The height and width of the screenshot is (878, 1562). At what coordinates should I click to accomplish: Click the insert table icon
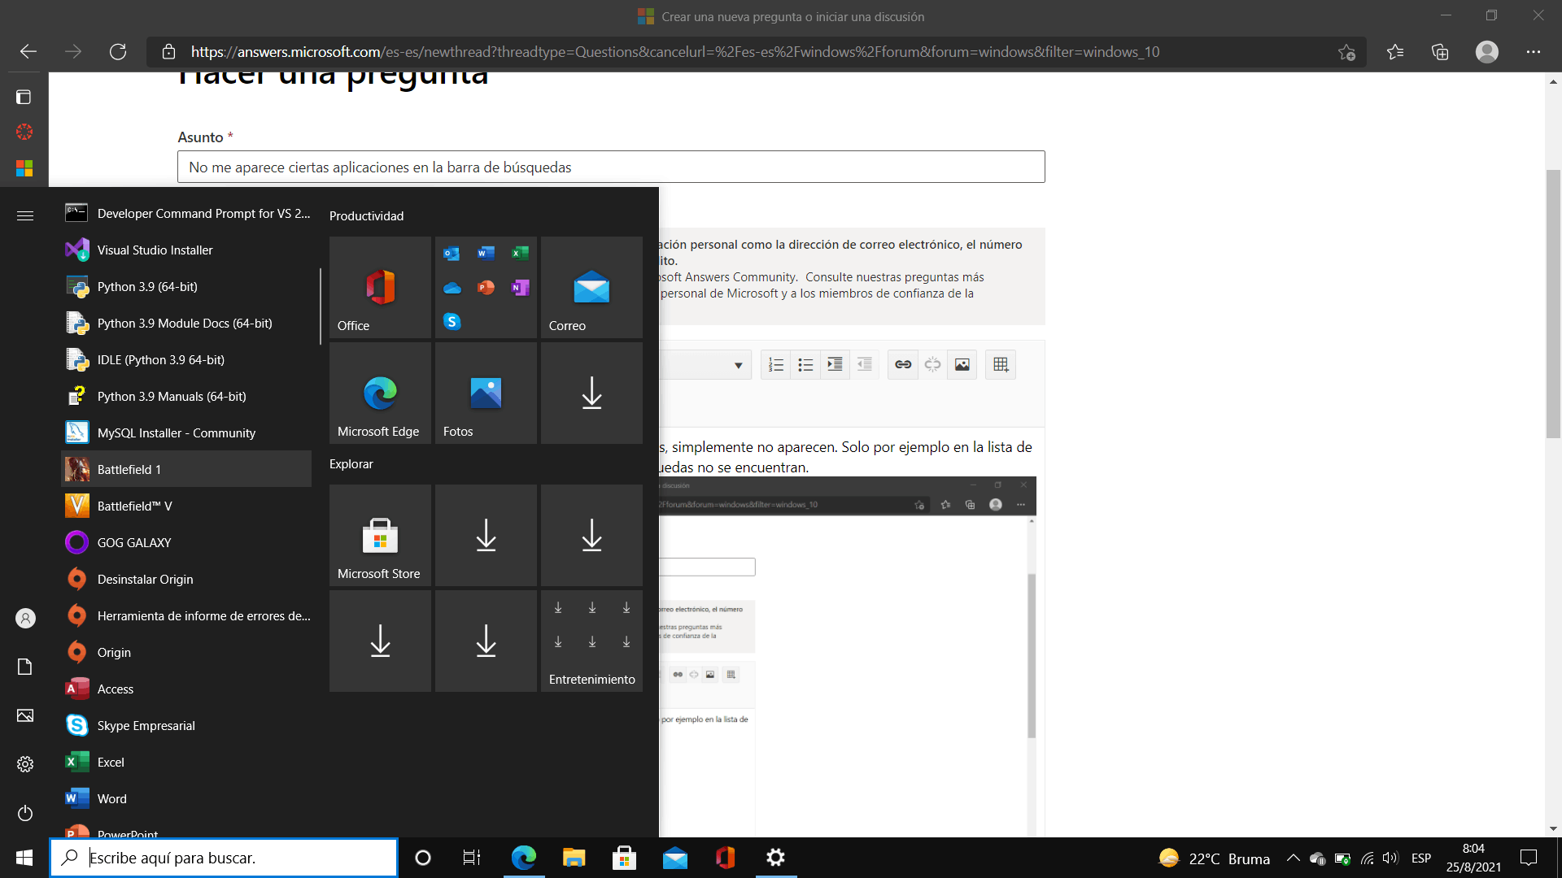(x=1001, y=364)
